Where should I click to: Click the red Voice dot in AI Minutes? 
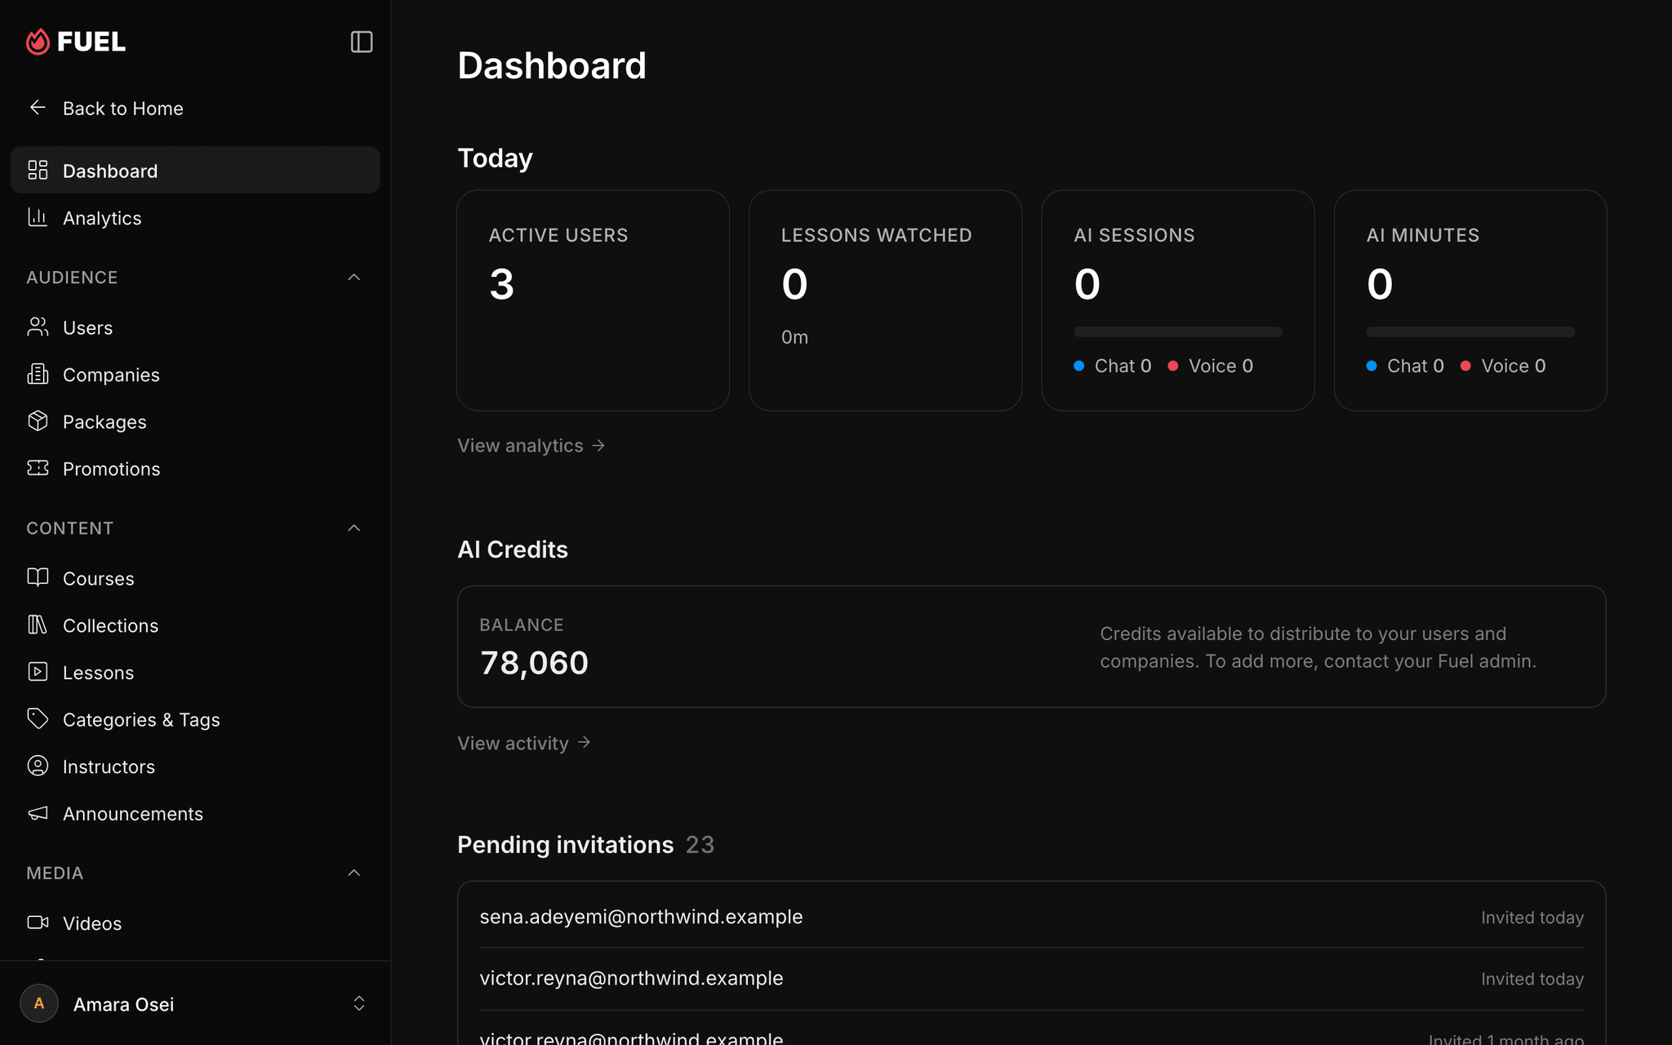(1465, 366)
